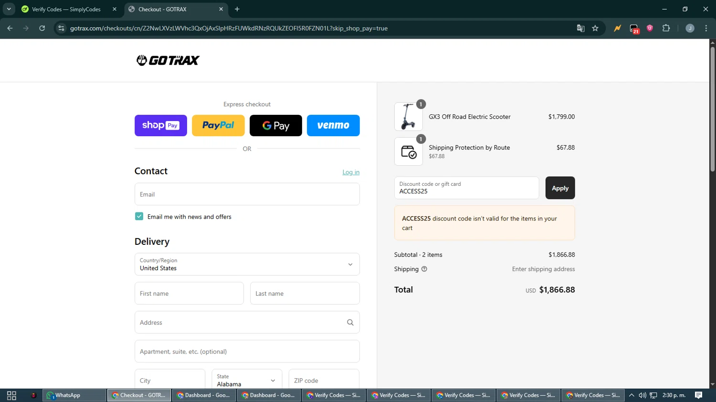Click the GX3 scooter product thumbnail
The height and width of the screenshot is (402, 716).
[409, 117]
